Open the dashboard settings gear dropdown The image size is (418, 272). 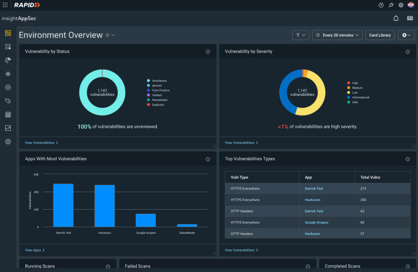point(406,35)
